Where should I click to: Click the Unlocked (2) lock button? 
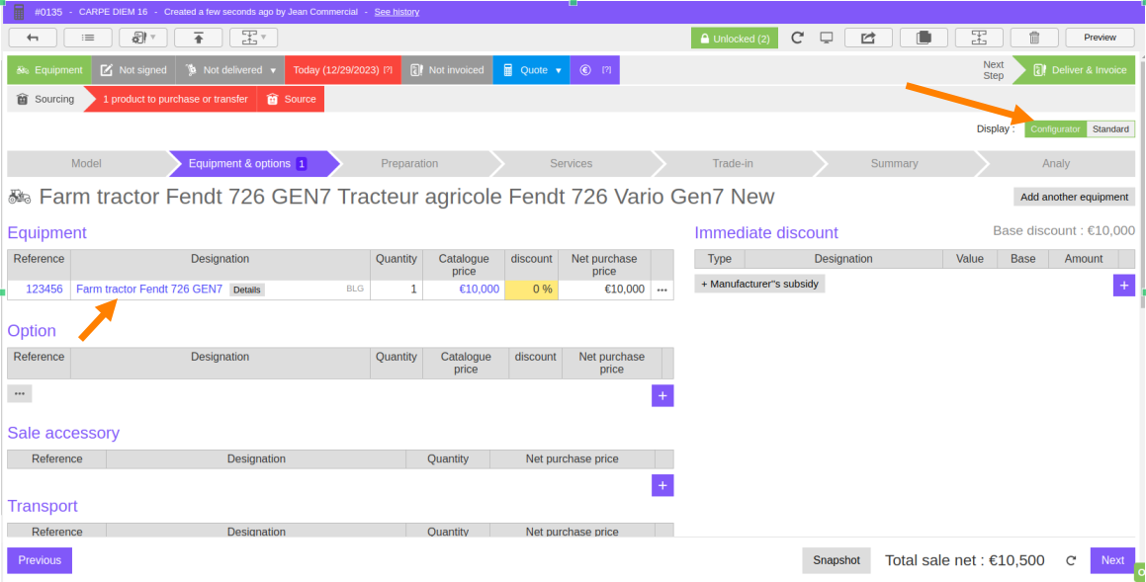(x=735, y=38)
